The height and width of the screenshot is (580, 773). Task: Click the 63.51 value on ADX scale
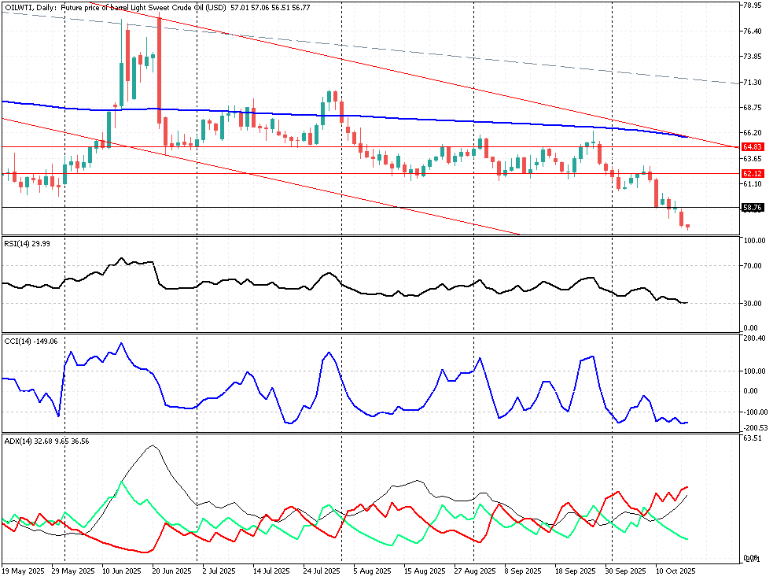[753, 438]
